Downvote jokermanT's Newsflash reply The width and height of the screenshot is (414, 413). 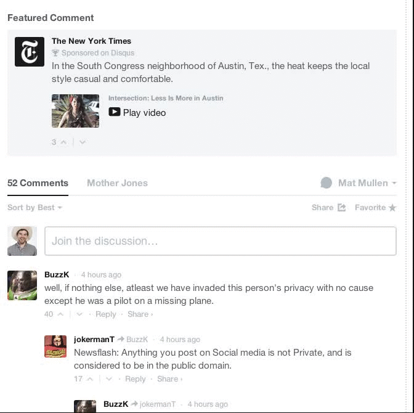click(x=109, y=379)
